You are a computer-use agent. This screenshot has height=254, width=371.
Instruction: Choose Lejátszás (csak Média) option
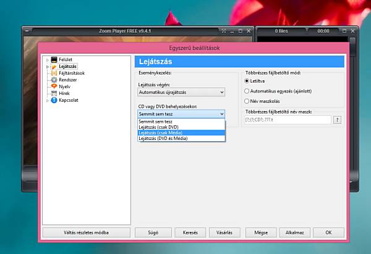(x=181, y=133)
